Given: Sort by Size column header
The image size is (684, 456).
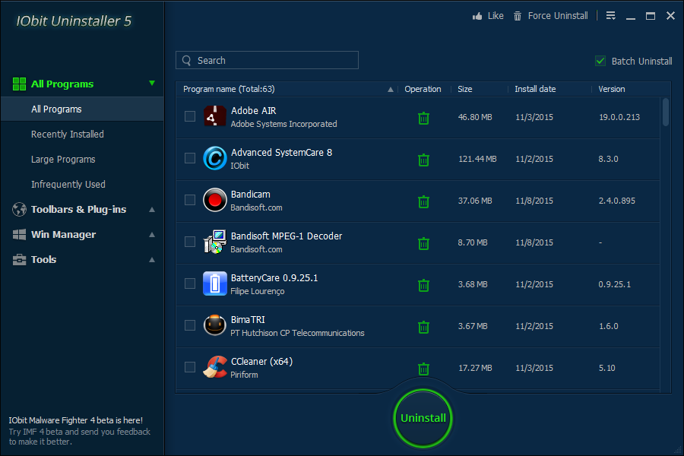Looking at the screenshot, I should (x=464, y=89).
